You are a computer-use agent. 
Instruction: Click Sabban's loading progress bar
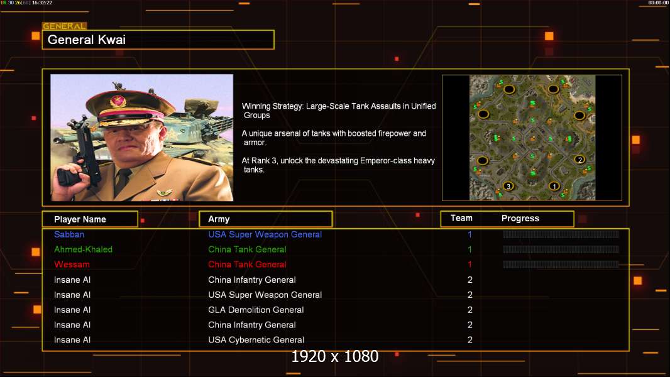tap(561, 234)
